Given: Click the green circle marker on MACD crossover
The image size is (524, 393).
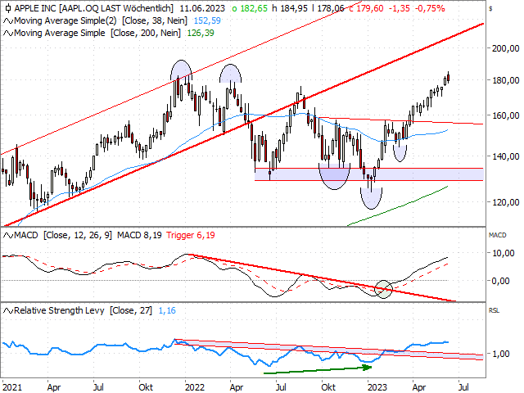Looking at the screenshot, I should coord(383,289).
